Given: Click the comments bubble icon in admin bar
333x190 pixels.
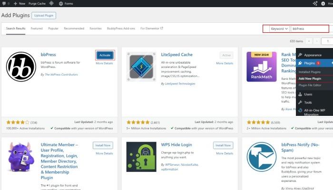Looking at the screenshot, I should click(4, 3).
